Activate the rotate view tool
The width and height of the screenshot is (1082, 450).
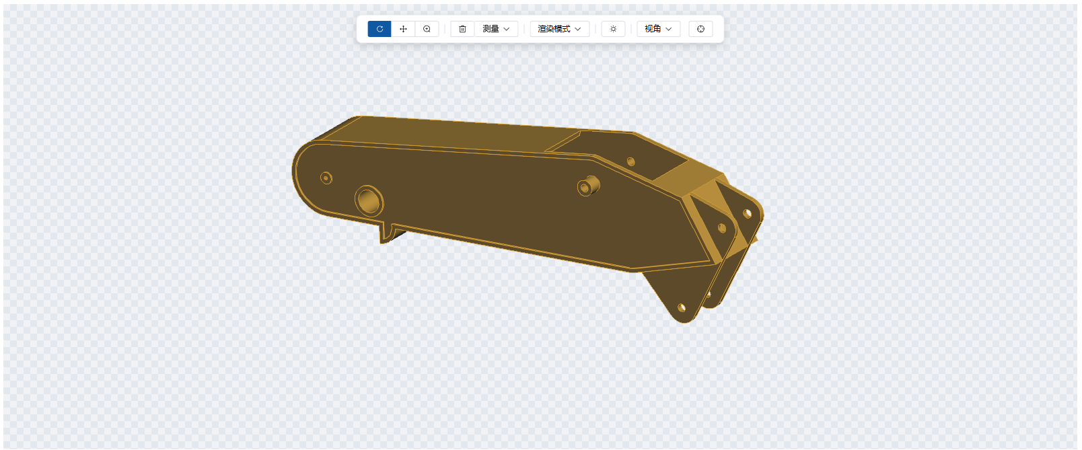coord(380,29)
